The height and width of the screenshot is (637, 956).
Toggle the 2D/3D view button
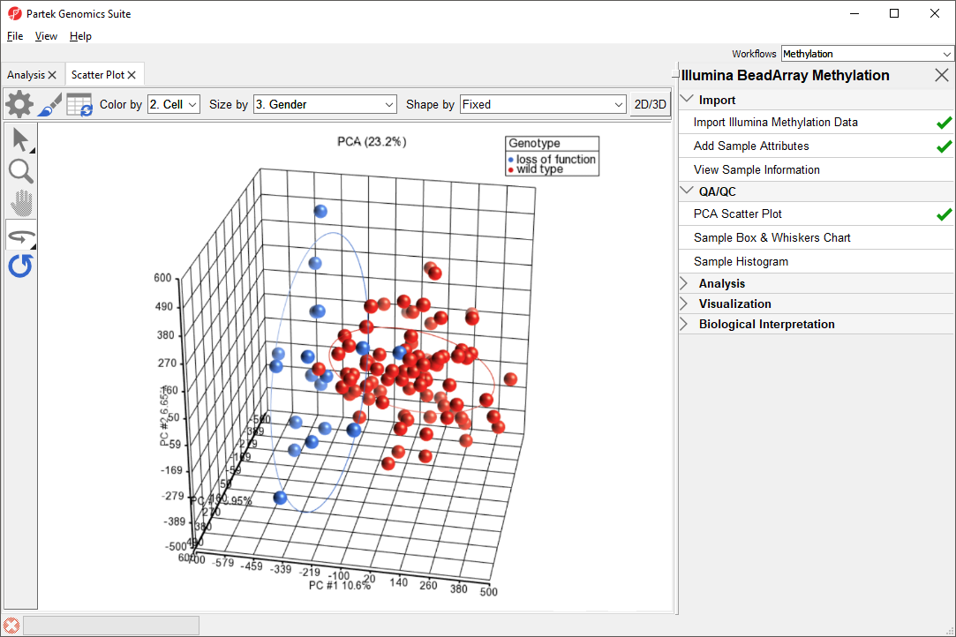coord(650,104)
